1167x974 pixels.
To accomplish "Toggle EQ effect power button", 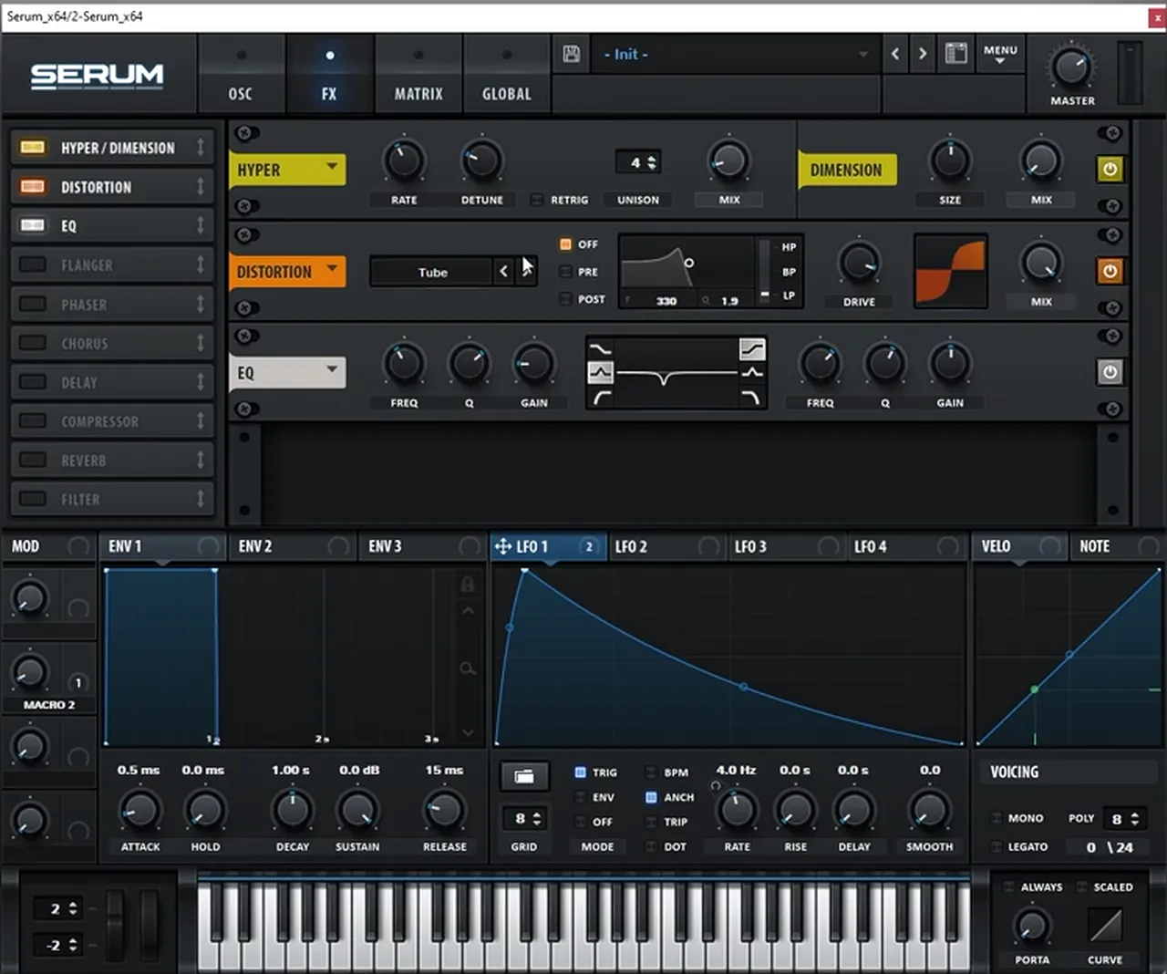I will [1110, 372].
